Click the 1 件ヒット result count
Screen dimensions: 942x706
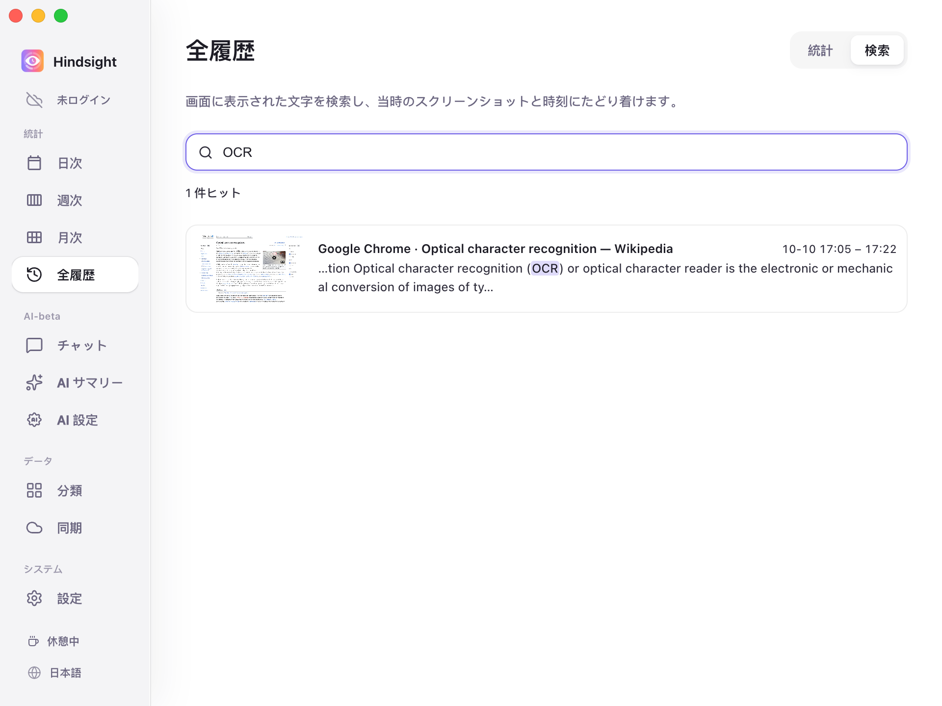(x=213, y=193)
